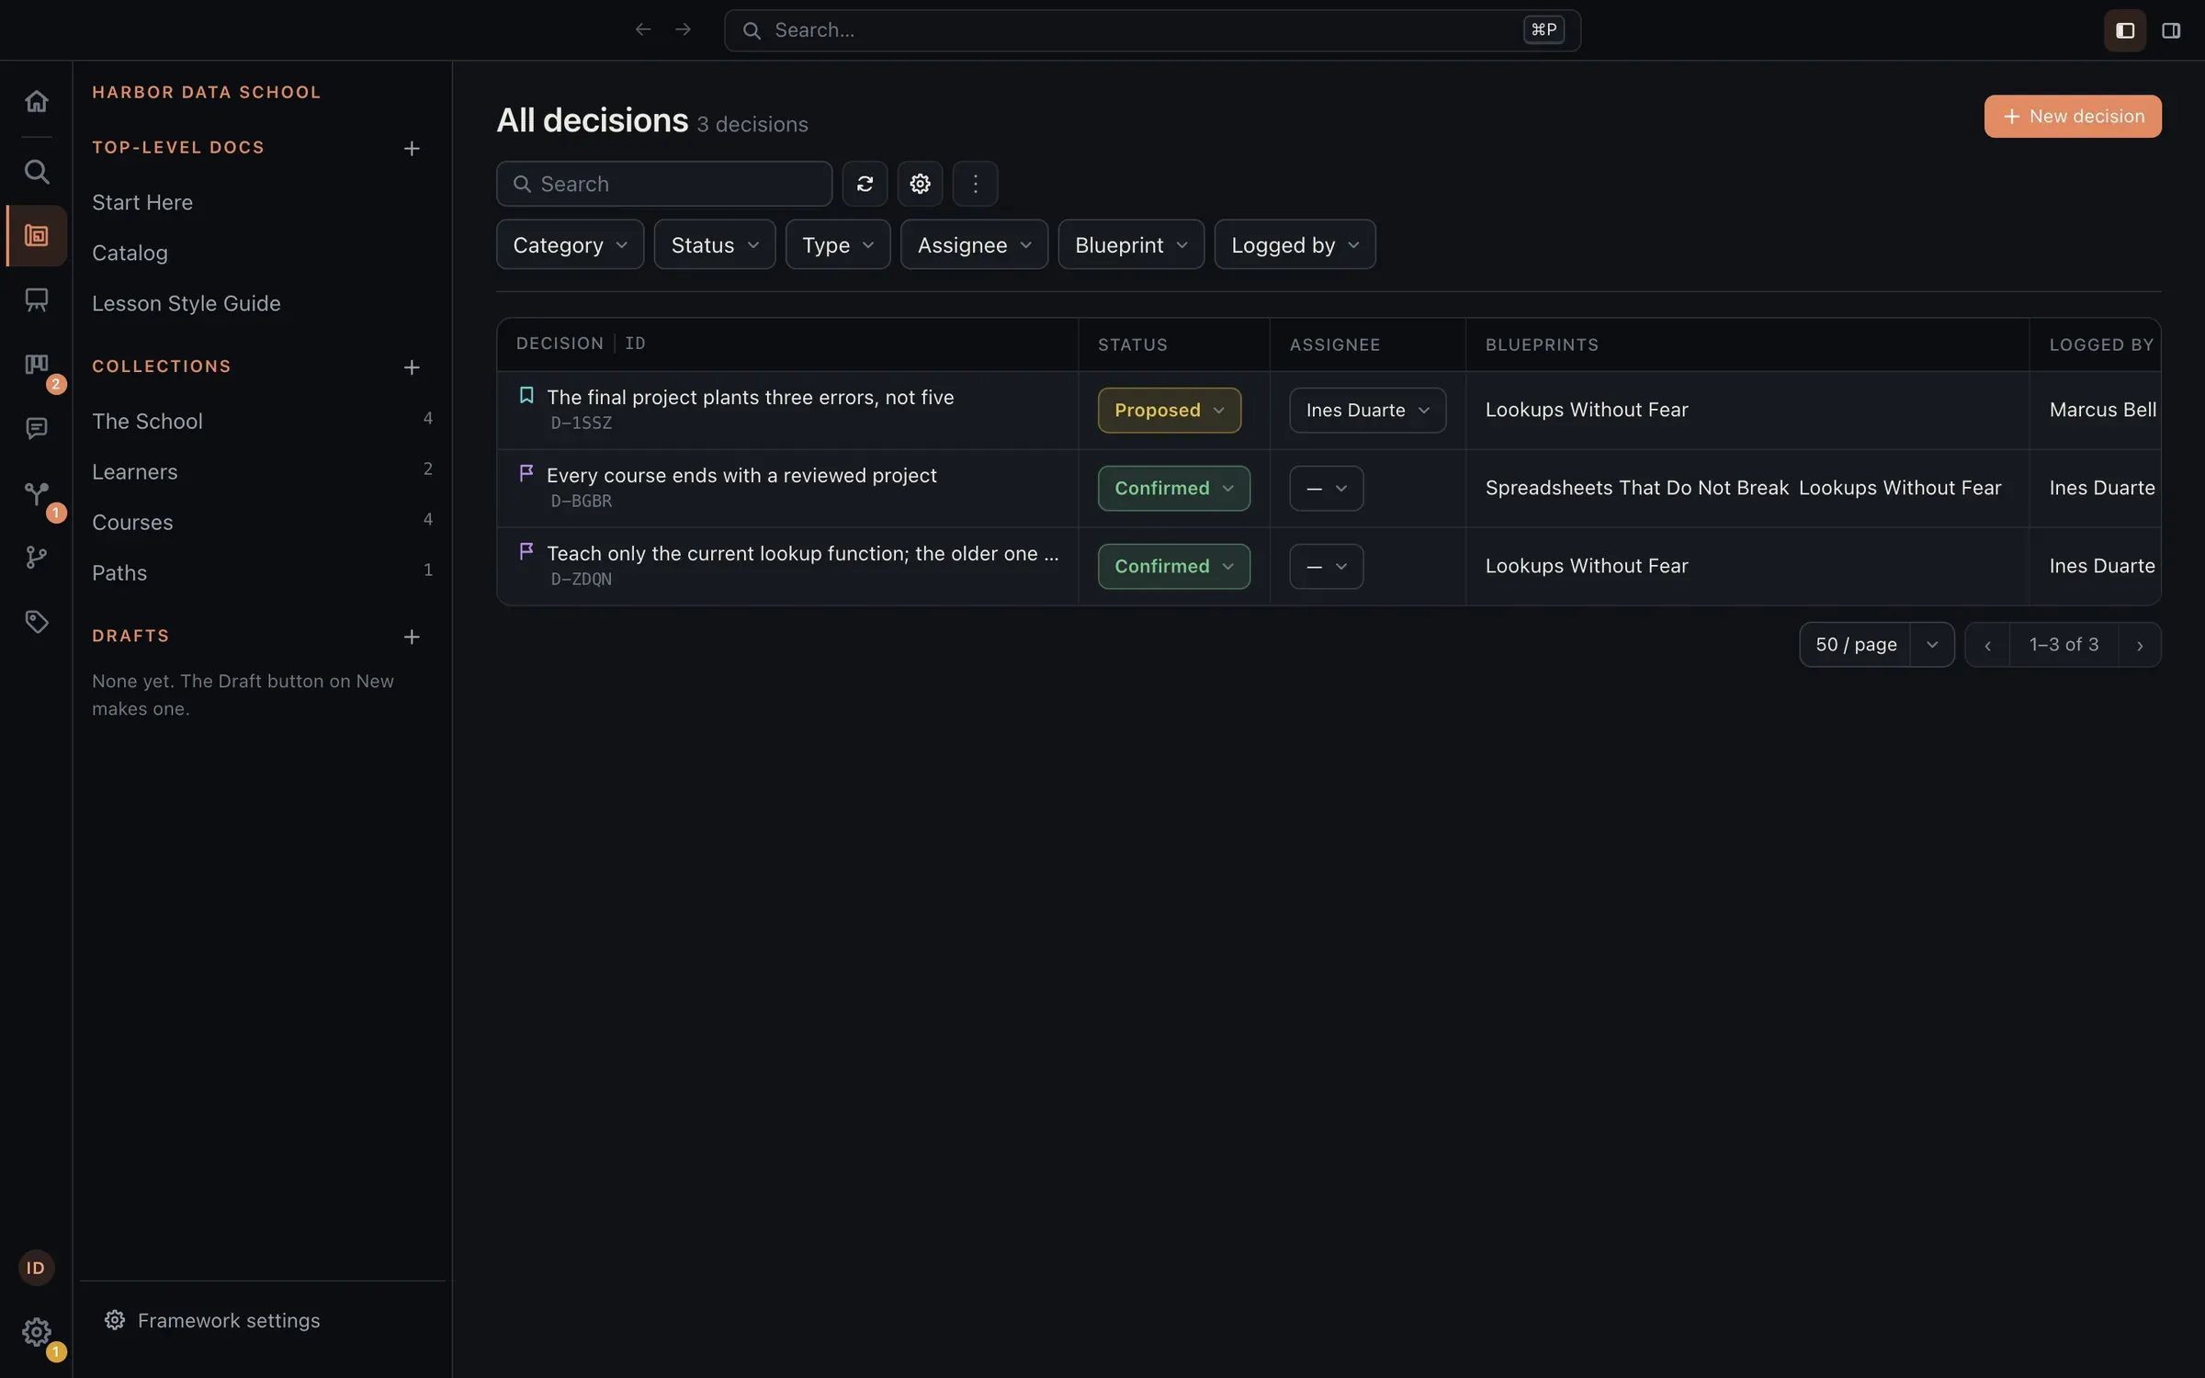Image resolution: width=2205 pixels, height=1378 pixels.
Task: Open the Status filter dropdown
Action: click(x=715, y=244)
